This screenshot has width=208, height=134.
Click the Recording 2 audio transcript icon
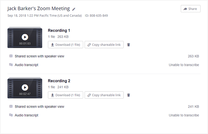point(11,115)
